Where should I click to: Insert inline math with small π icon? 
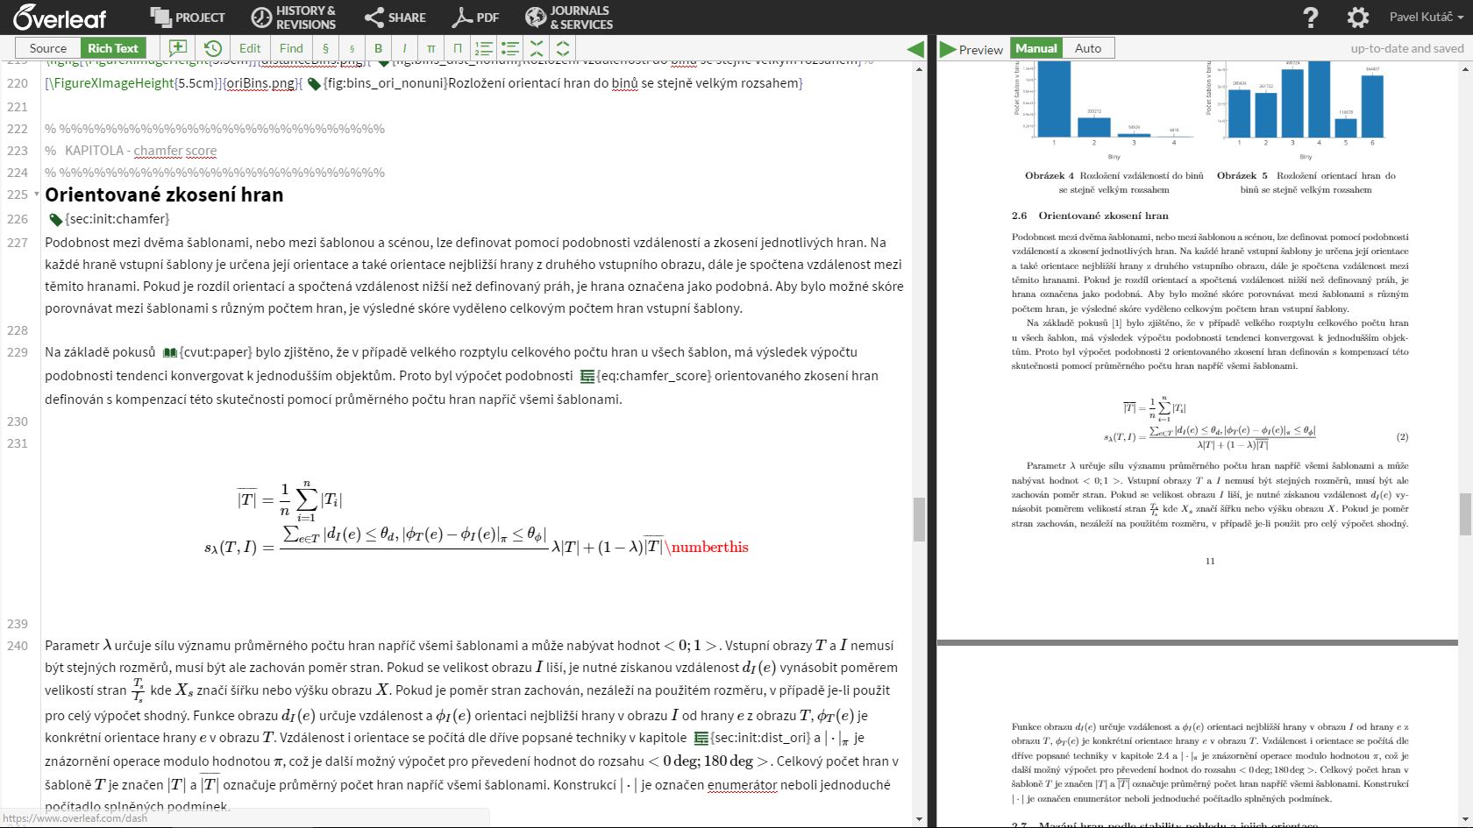(431, 48)
